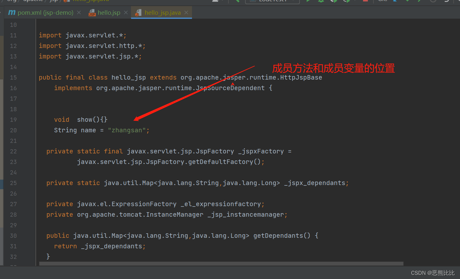
Task: Close the hello_jsp.java tab
Action: (x=186, y=12)
